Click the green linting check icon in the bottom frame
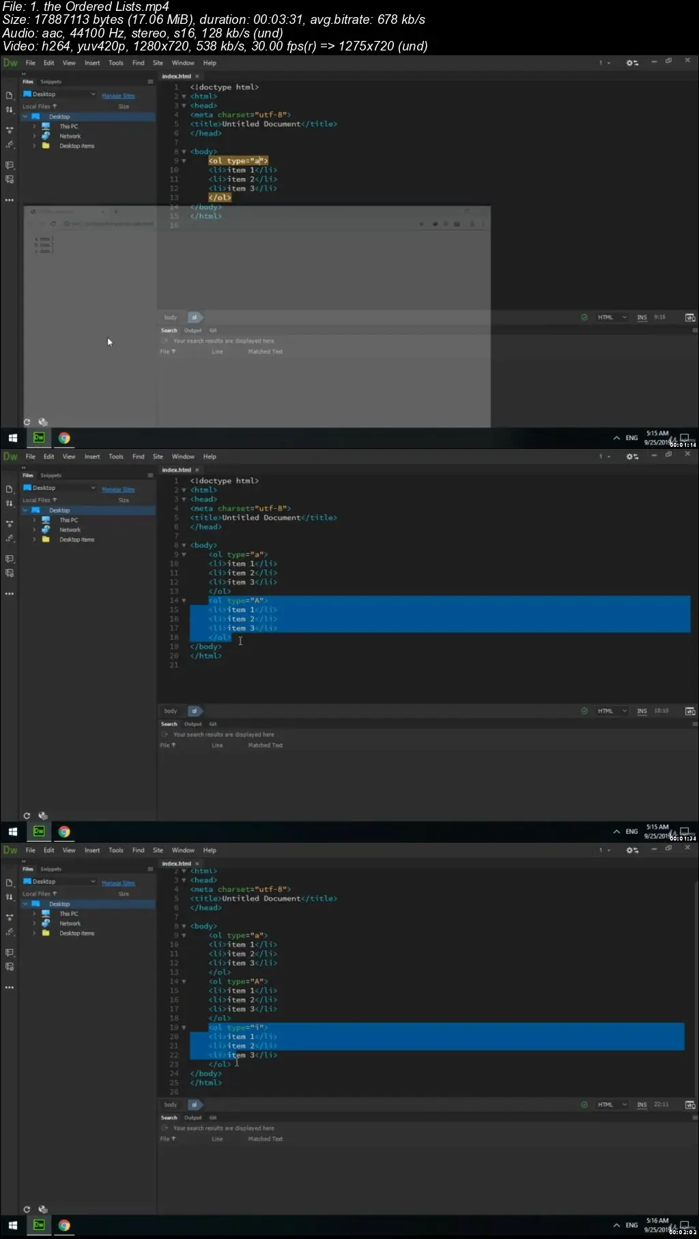 point(584,1105)
